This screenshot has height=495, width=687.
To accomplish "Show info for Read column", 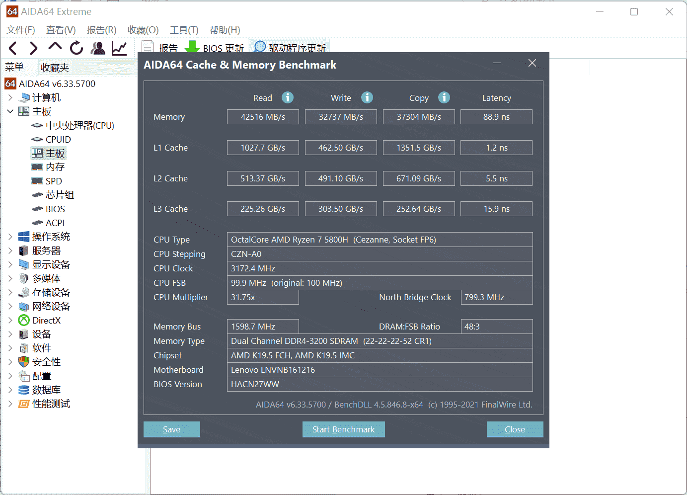I will (x=288, y=97).
